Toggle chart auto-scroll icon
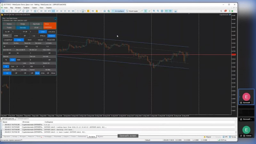 tap(166, 11)
